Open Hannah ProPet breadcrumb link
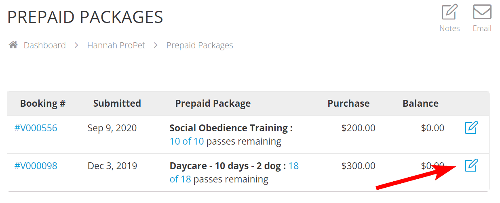Viewport: 500px width, 203px height. pos(116,45)
